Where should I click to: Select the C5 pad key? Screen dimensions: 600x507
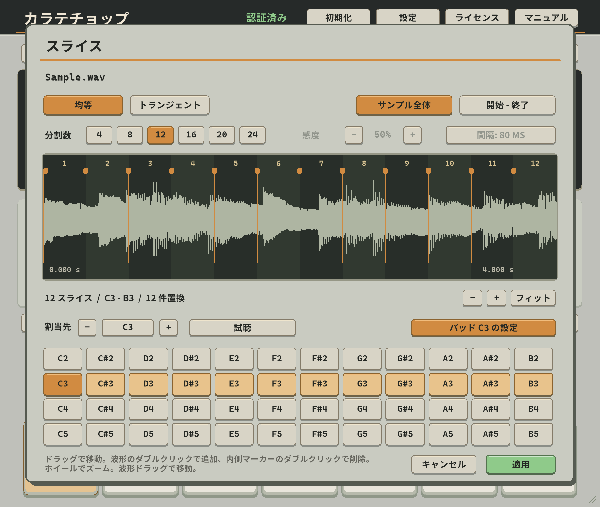[x=63, y=434]
